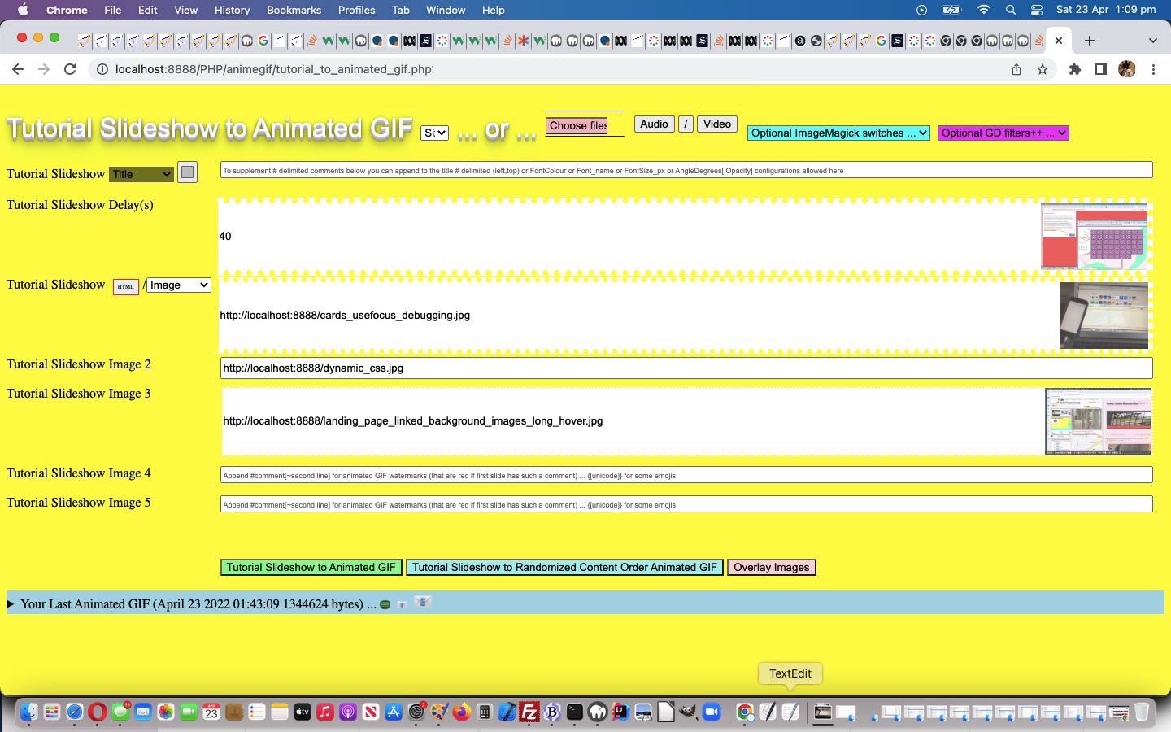Screen dimensions: 1171x732
Task: Open the Bookmarks menu
Action: (x=294, y=10)
